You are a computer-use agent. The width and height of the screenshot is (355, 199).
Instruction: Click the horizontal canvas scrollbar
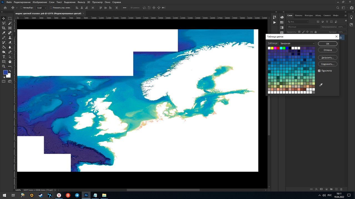(x=163, y=190)
